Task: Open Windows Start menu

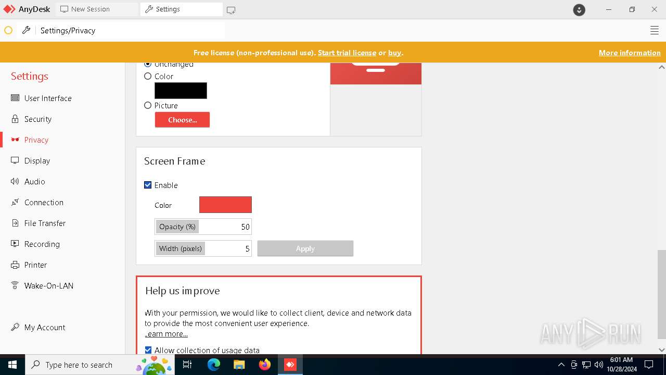Action: (x=12, y=365)
